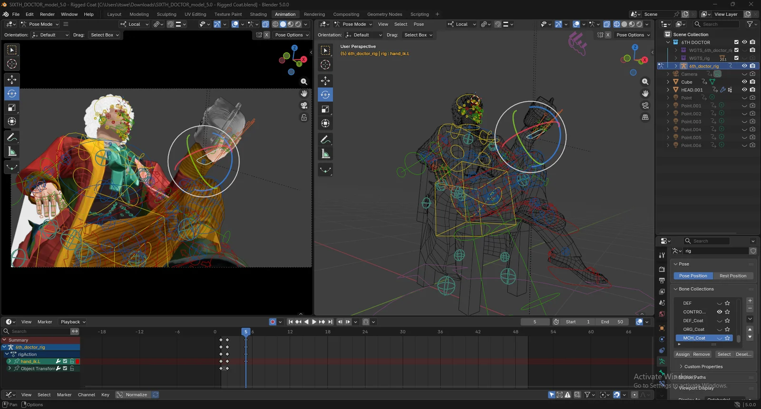The width and height of the screenshot is (761, 409).
Task: Select the Measure tool in right viewport
Action: point(325,154)
